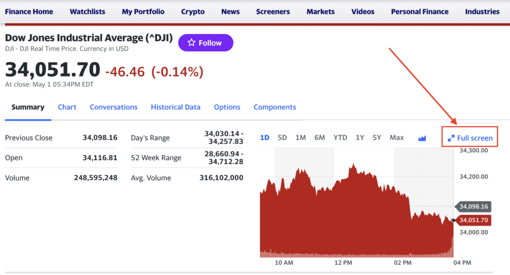
Task: Open the Components tab
Action: pyautogui.click(x=274, y=107)
